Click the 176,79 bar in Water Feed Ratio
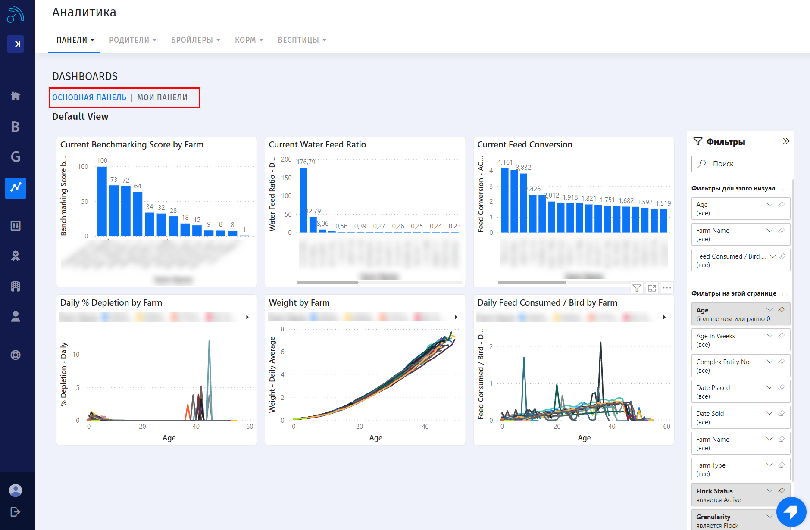 (x=303, y=200)
